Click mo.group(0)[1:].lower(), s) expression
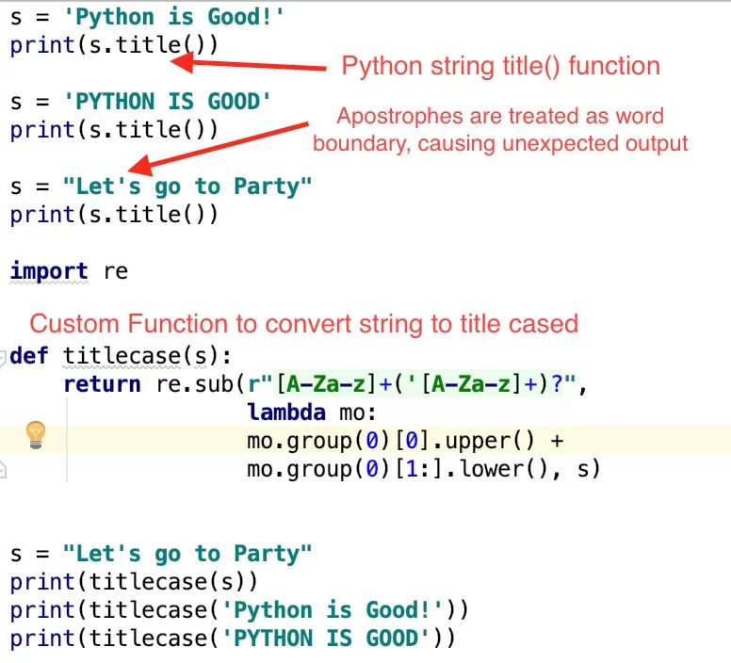 point(424,469)
